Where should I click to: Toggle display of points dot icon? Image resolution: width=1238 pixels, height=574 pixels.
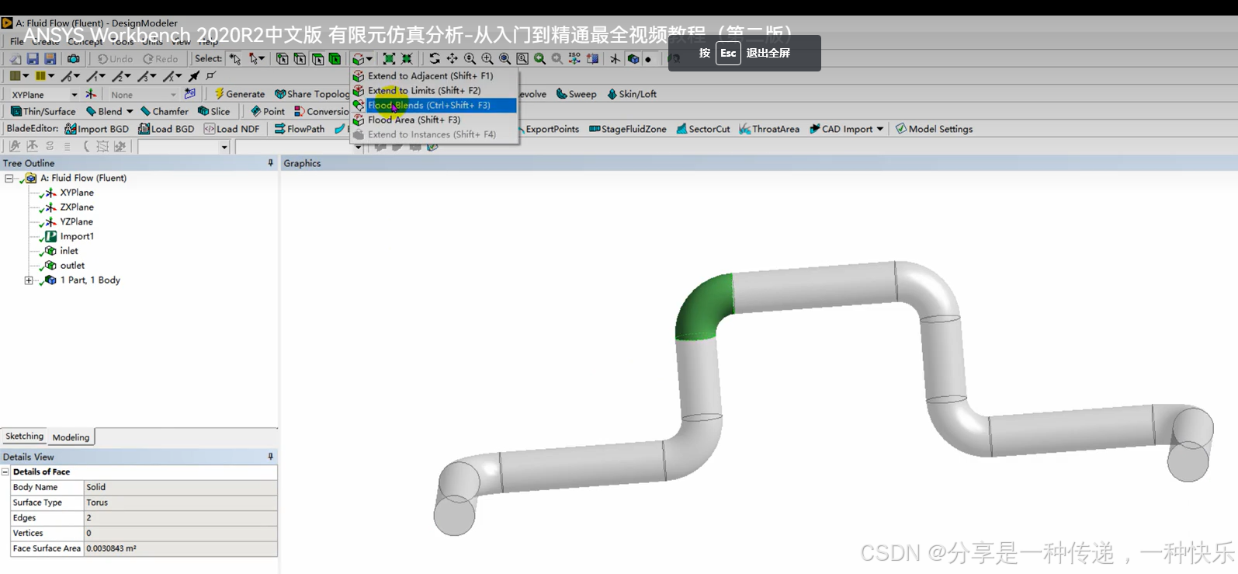[x=648, y=59]
